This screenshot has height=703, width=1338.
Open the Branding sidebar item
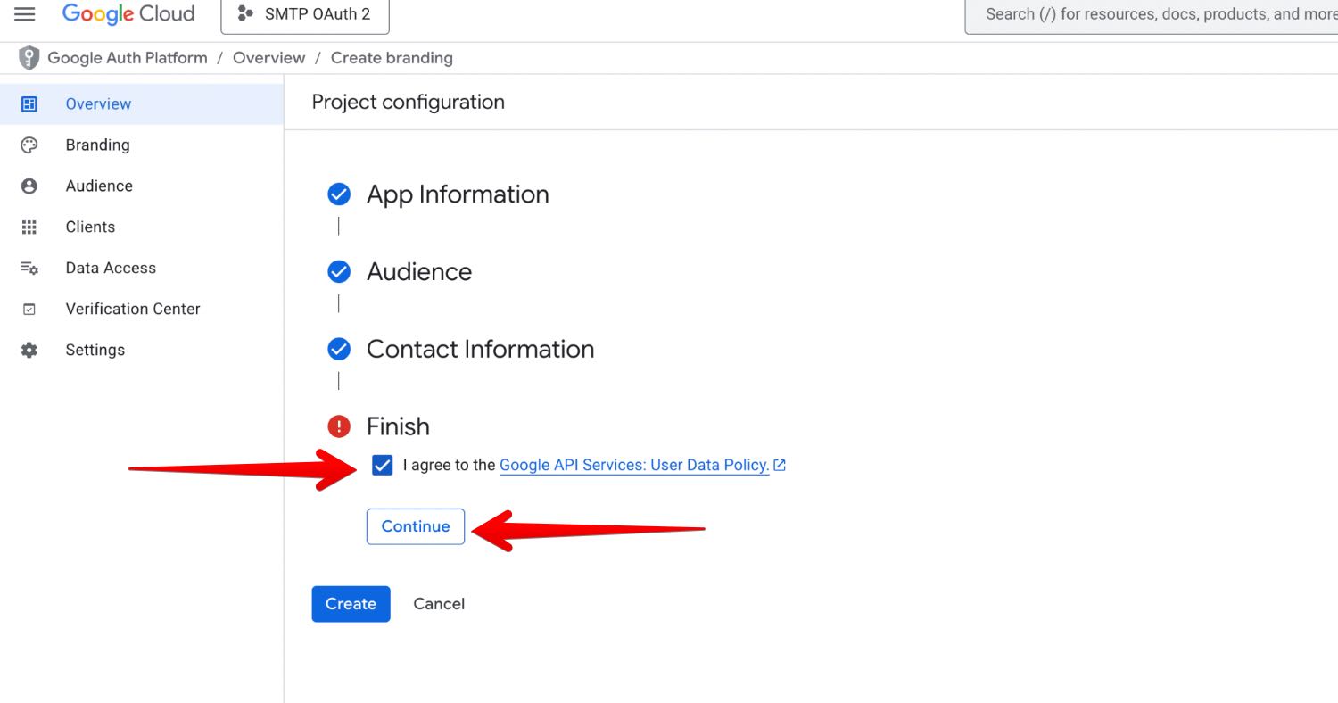97,145
